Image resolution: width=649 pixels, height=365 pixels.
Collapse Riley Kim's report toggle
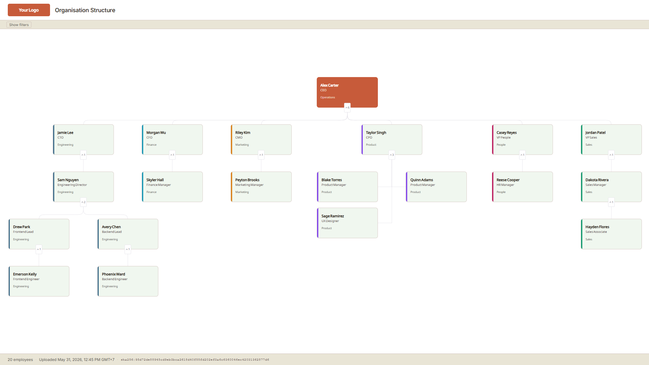pos(261,155)
